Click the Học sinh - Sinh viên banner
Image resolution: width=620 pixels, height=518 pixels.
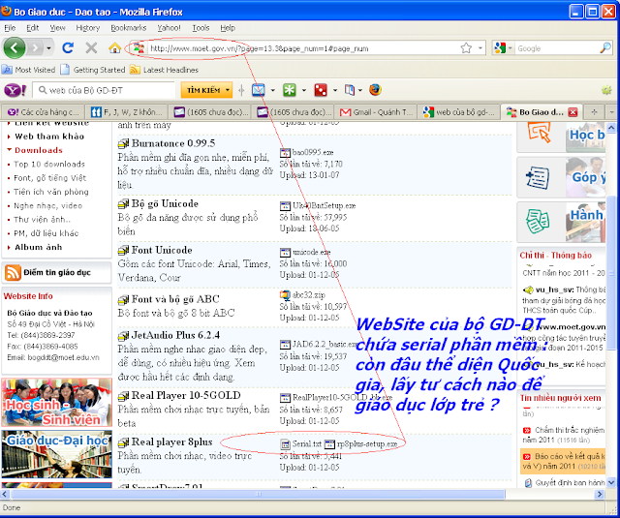click(x=56, y=403)
